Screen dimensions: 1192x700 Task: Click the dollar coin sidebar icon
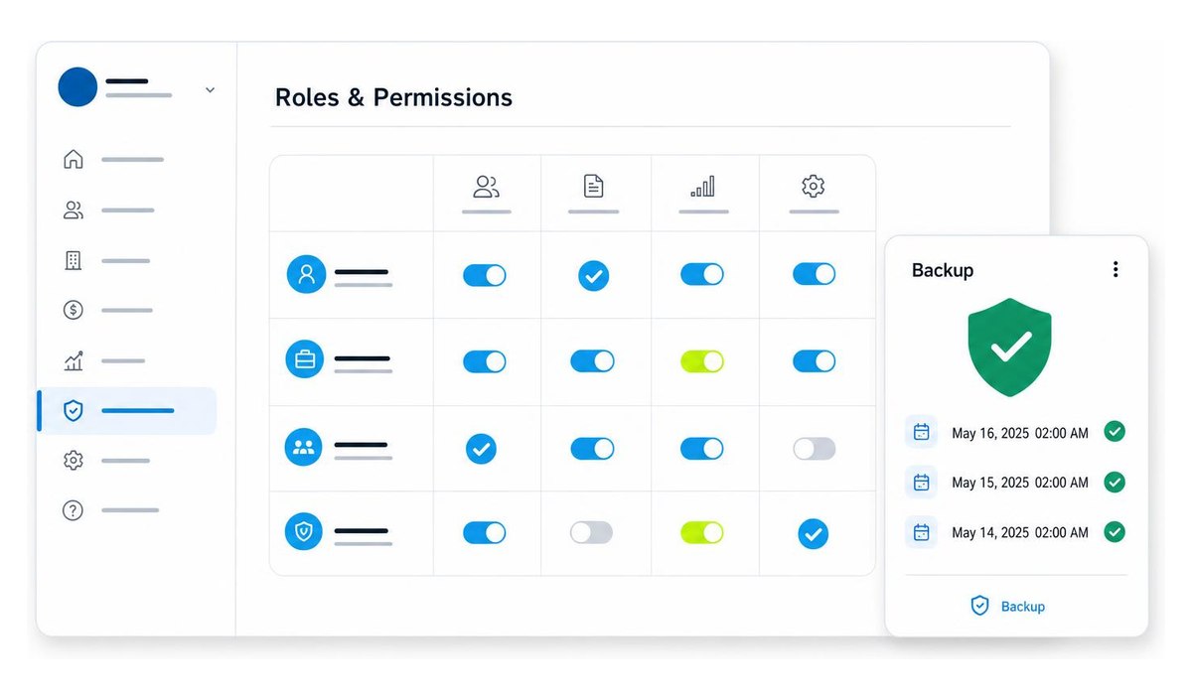point(74,310)
